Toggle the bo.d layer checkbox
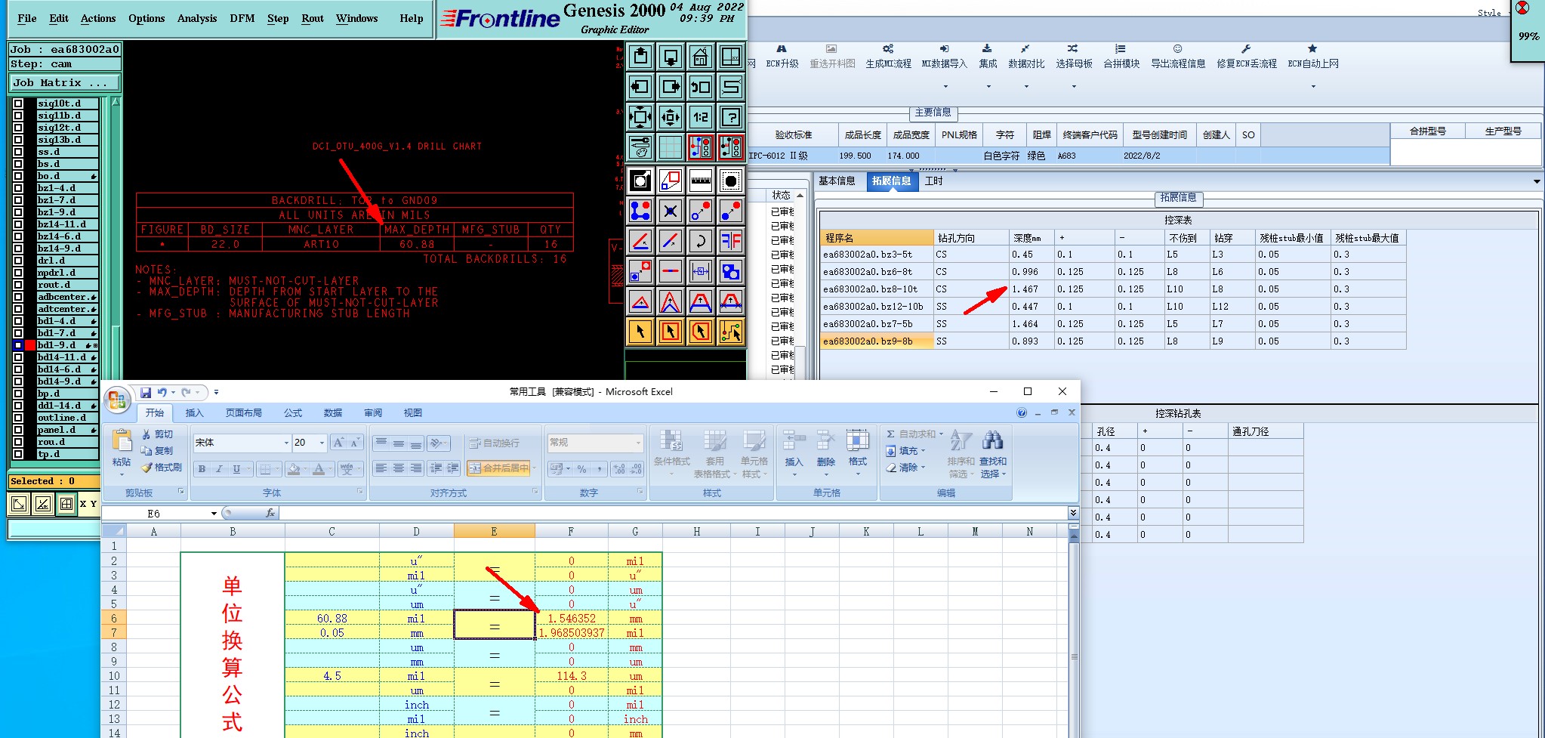The height and width of the screenshot is (738, 1545). (x=18, y=176)
